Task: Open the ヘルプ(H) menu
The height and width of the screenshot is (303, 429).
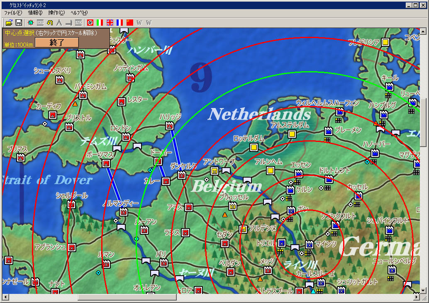Action: (79, 13)
